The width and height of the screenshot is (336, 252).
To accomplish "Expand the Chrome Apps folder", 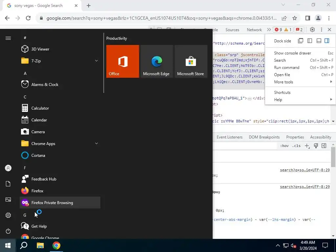I will click(x=60, y=144).
